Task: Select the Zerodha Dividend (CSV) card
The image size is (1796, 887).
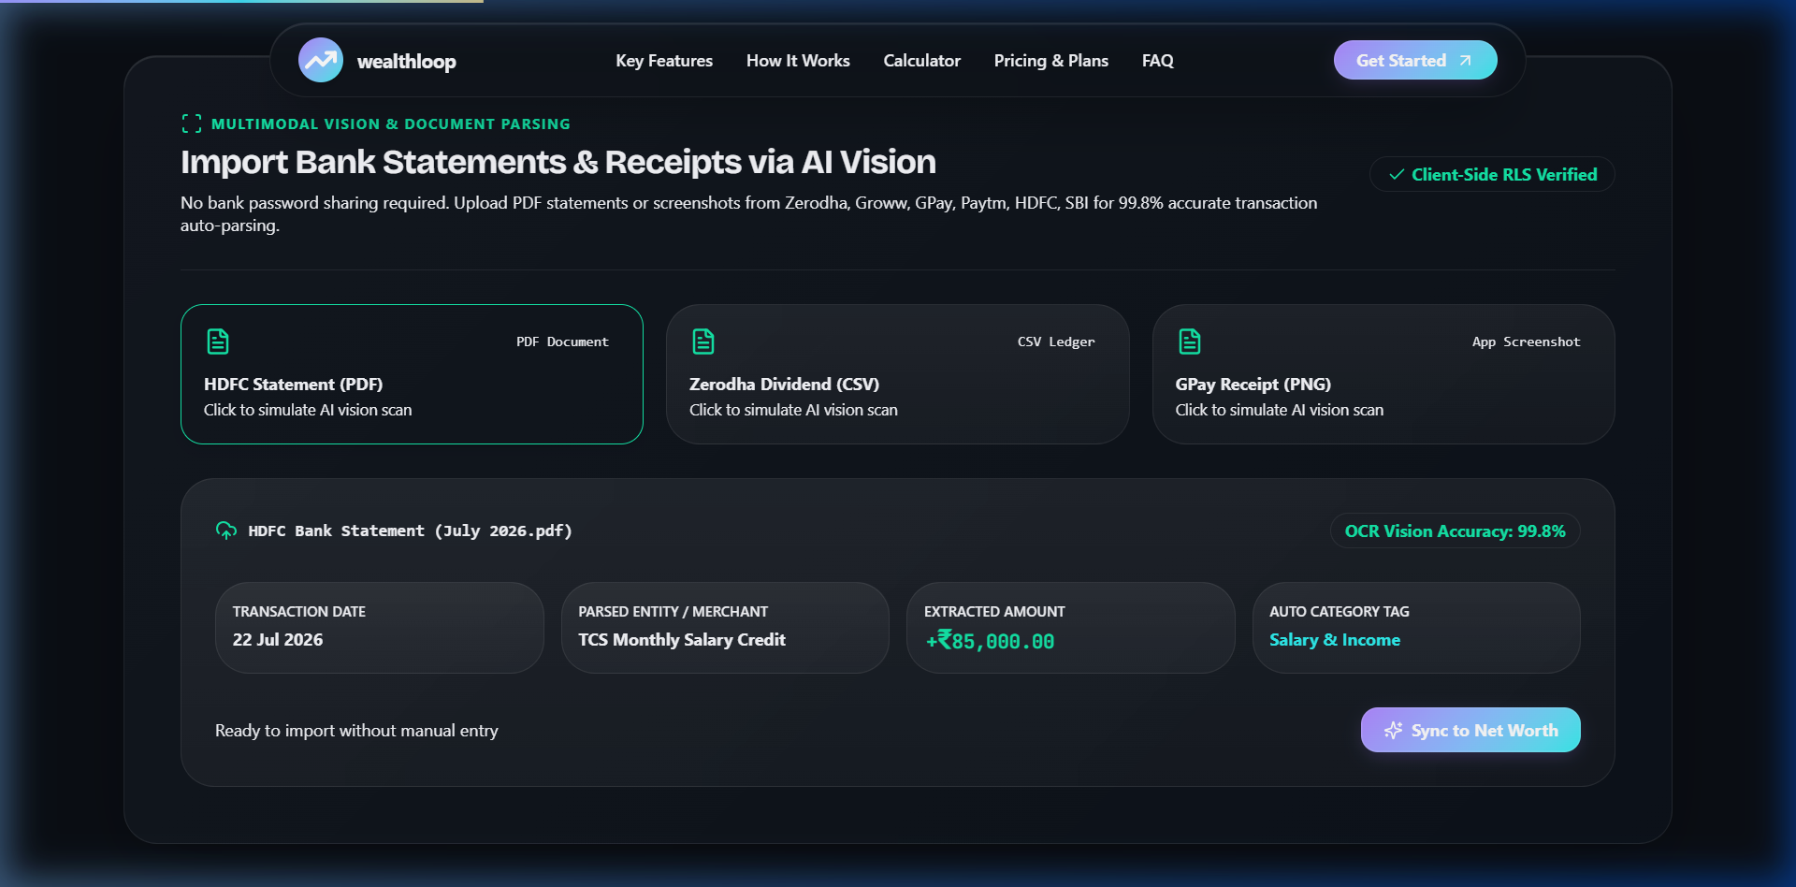Action: 897,374
